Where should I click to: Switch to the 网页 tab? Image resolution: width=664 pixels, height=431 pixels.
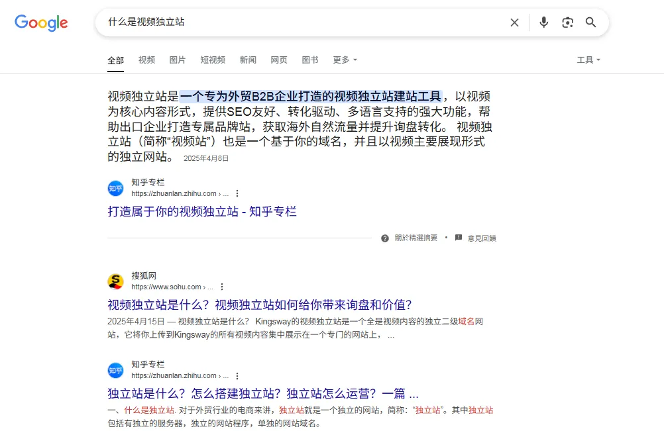(279, 60)
